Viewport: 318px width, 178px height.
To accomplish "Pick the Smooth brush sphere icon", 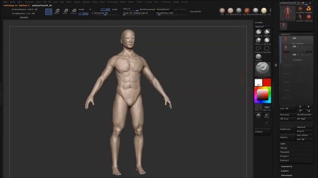I will [258, 57].
